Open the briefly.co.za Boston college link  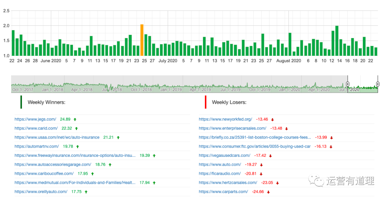(255, 137)
